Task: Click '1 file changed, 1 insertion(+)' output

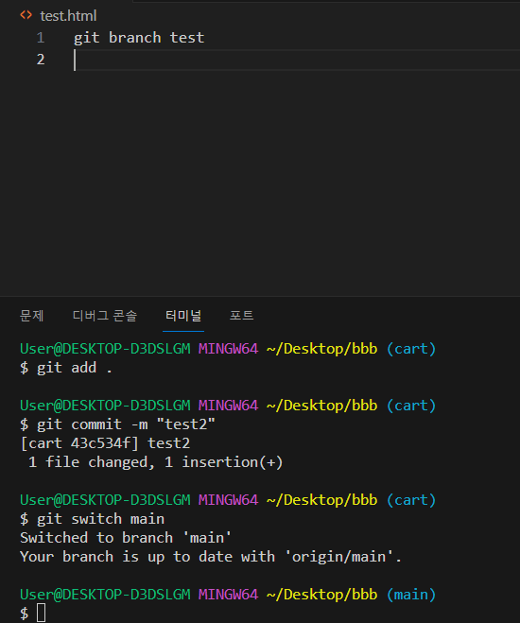Action: point(155,462)
